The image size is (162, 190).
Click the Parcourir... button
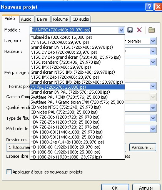143,147
